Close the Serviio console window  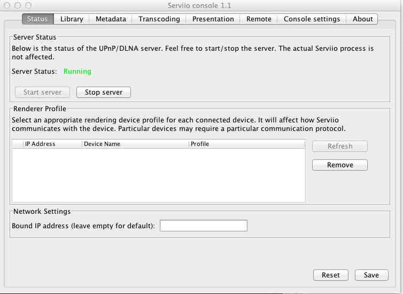7,5
